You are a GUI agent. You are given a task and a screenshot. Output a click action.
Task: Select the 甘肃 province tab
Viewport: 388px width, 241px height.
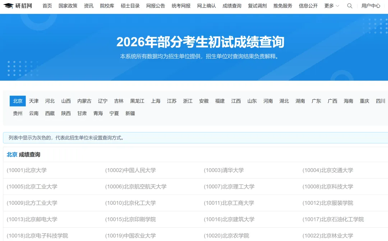point(82,113)
